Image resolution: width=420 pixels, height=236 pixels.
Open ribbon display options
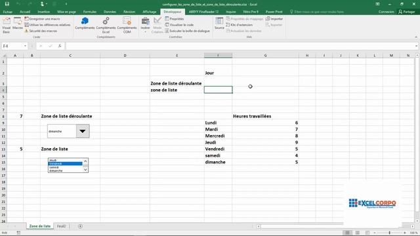tap(377, 4)
